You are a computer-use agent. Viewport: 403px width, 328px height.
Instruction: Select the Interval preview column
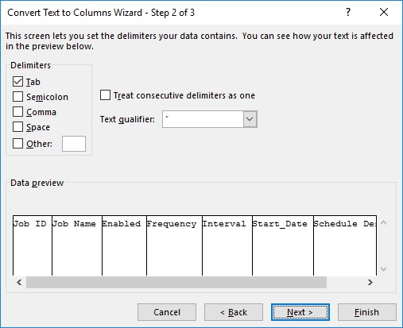pyautogui.click(x=227, y=245)
